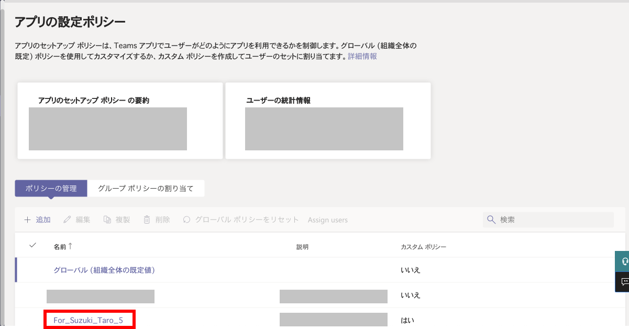Click the search magnifier icon
Viewport: 629px width, 329px height.
491,220
